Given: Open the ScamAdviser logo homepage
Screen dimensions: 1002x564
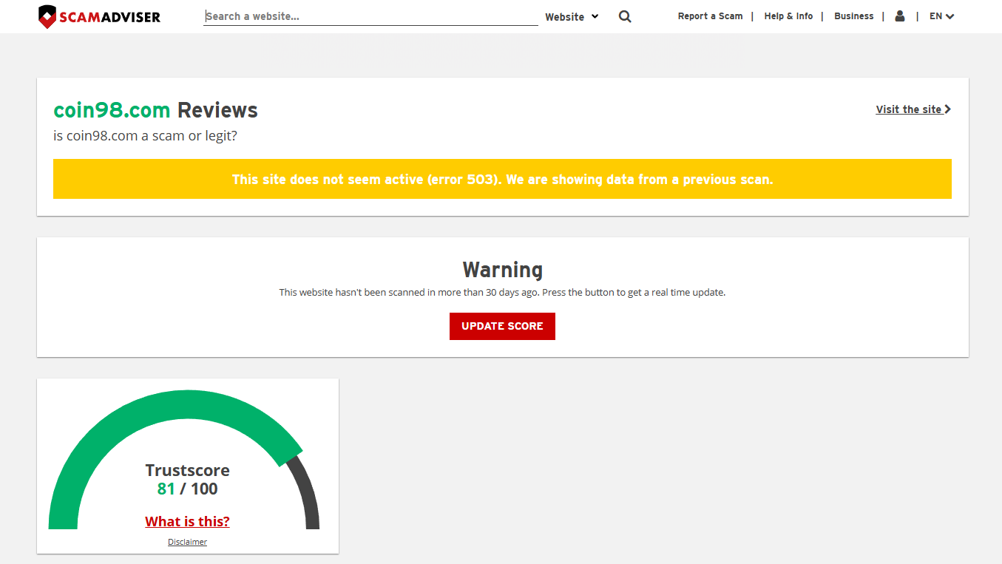Looking at the screenshot, I should [x=99, y=16].
